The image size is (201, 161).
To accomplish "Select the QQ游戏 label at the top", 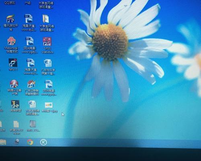I will click(x=10, y=3).
